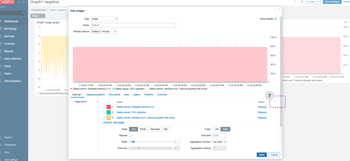This screenshot has height=161, width=350.
Task: Click the gear icon of the right background widget
Action: click(345, 22)
